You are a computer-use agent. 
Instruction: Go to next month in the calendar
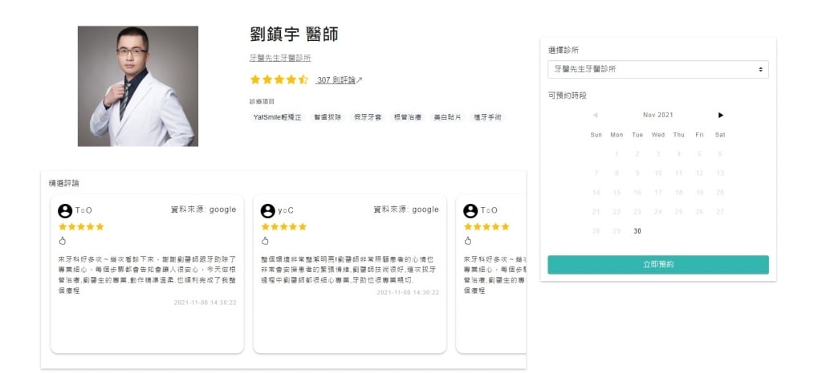(721, 116)
